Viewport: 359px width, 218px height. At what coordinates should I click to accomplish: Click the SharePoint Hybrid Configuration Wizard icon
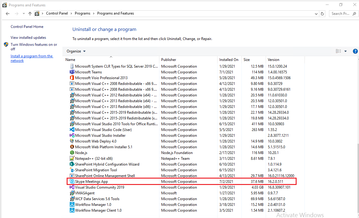click(72, 164)
